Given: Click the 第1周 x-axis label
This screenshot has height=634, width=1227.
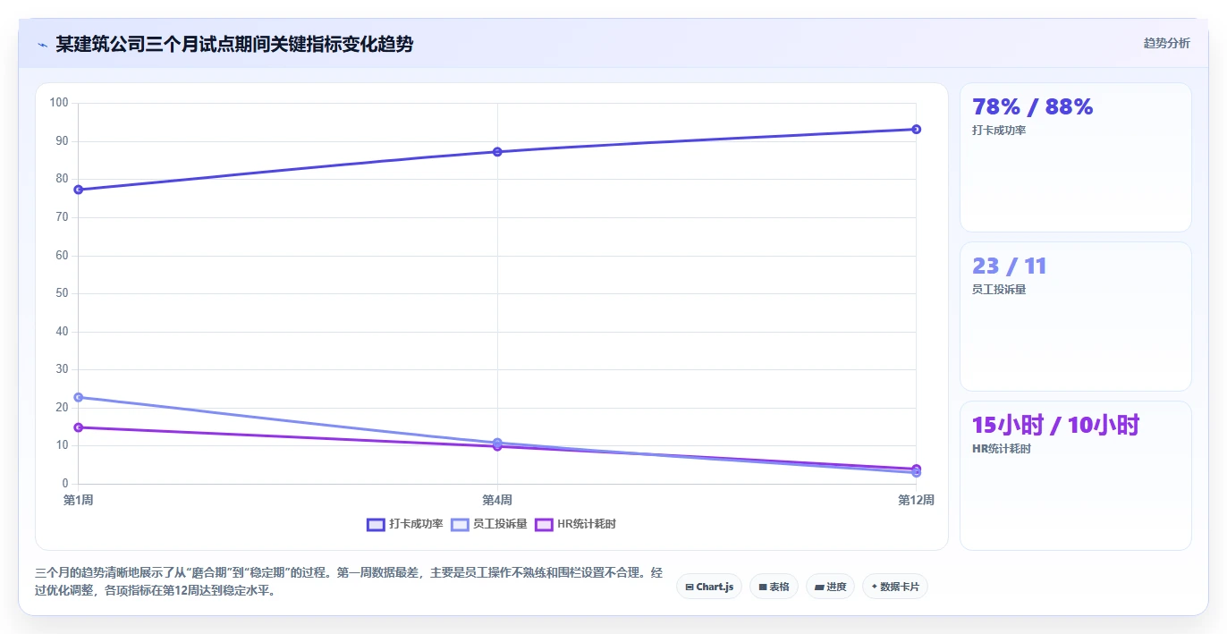Looking at the screenshot, I should pyautogui.click(x=79, y=500).
